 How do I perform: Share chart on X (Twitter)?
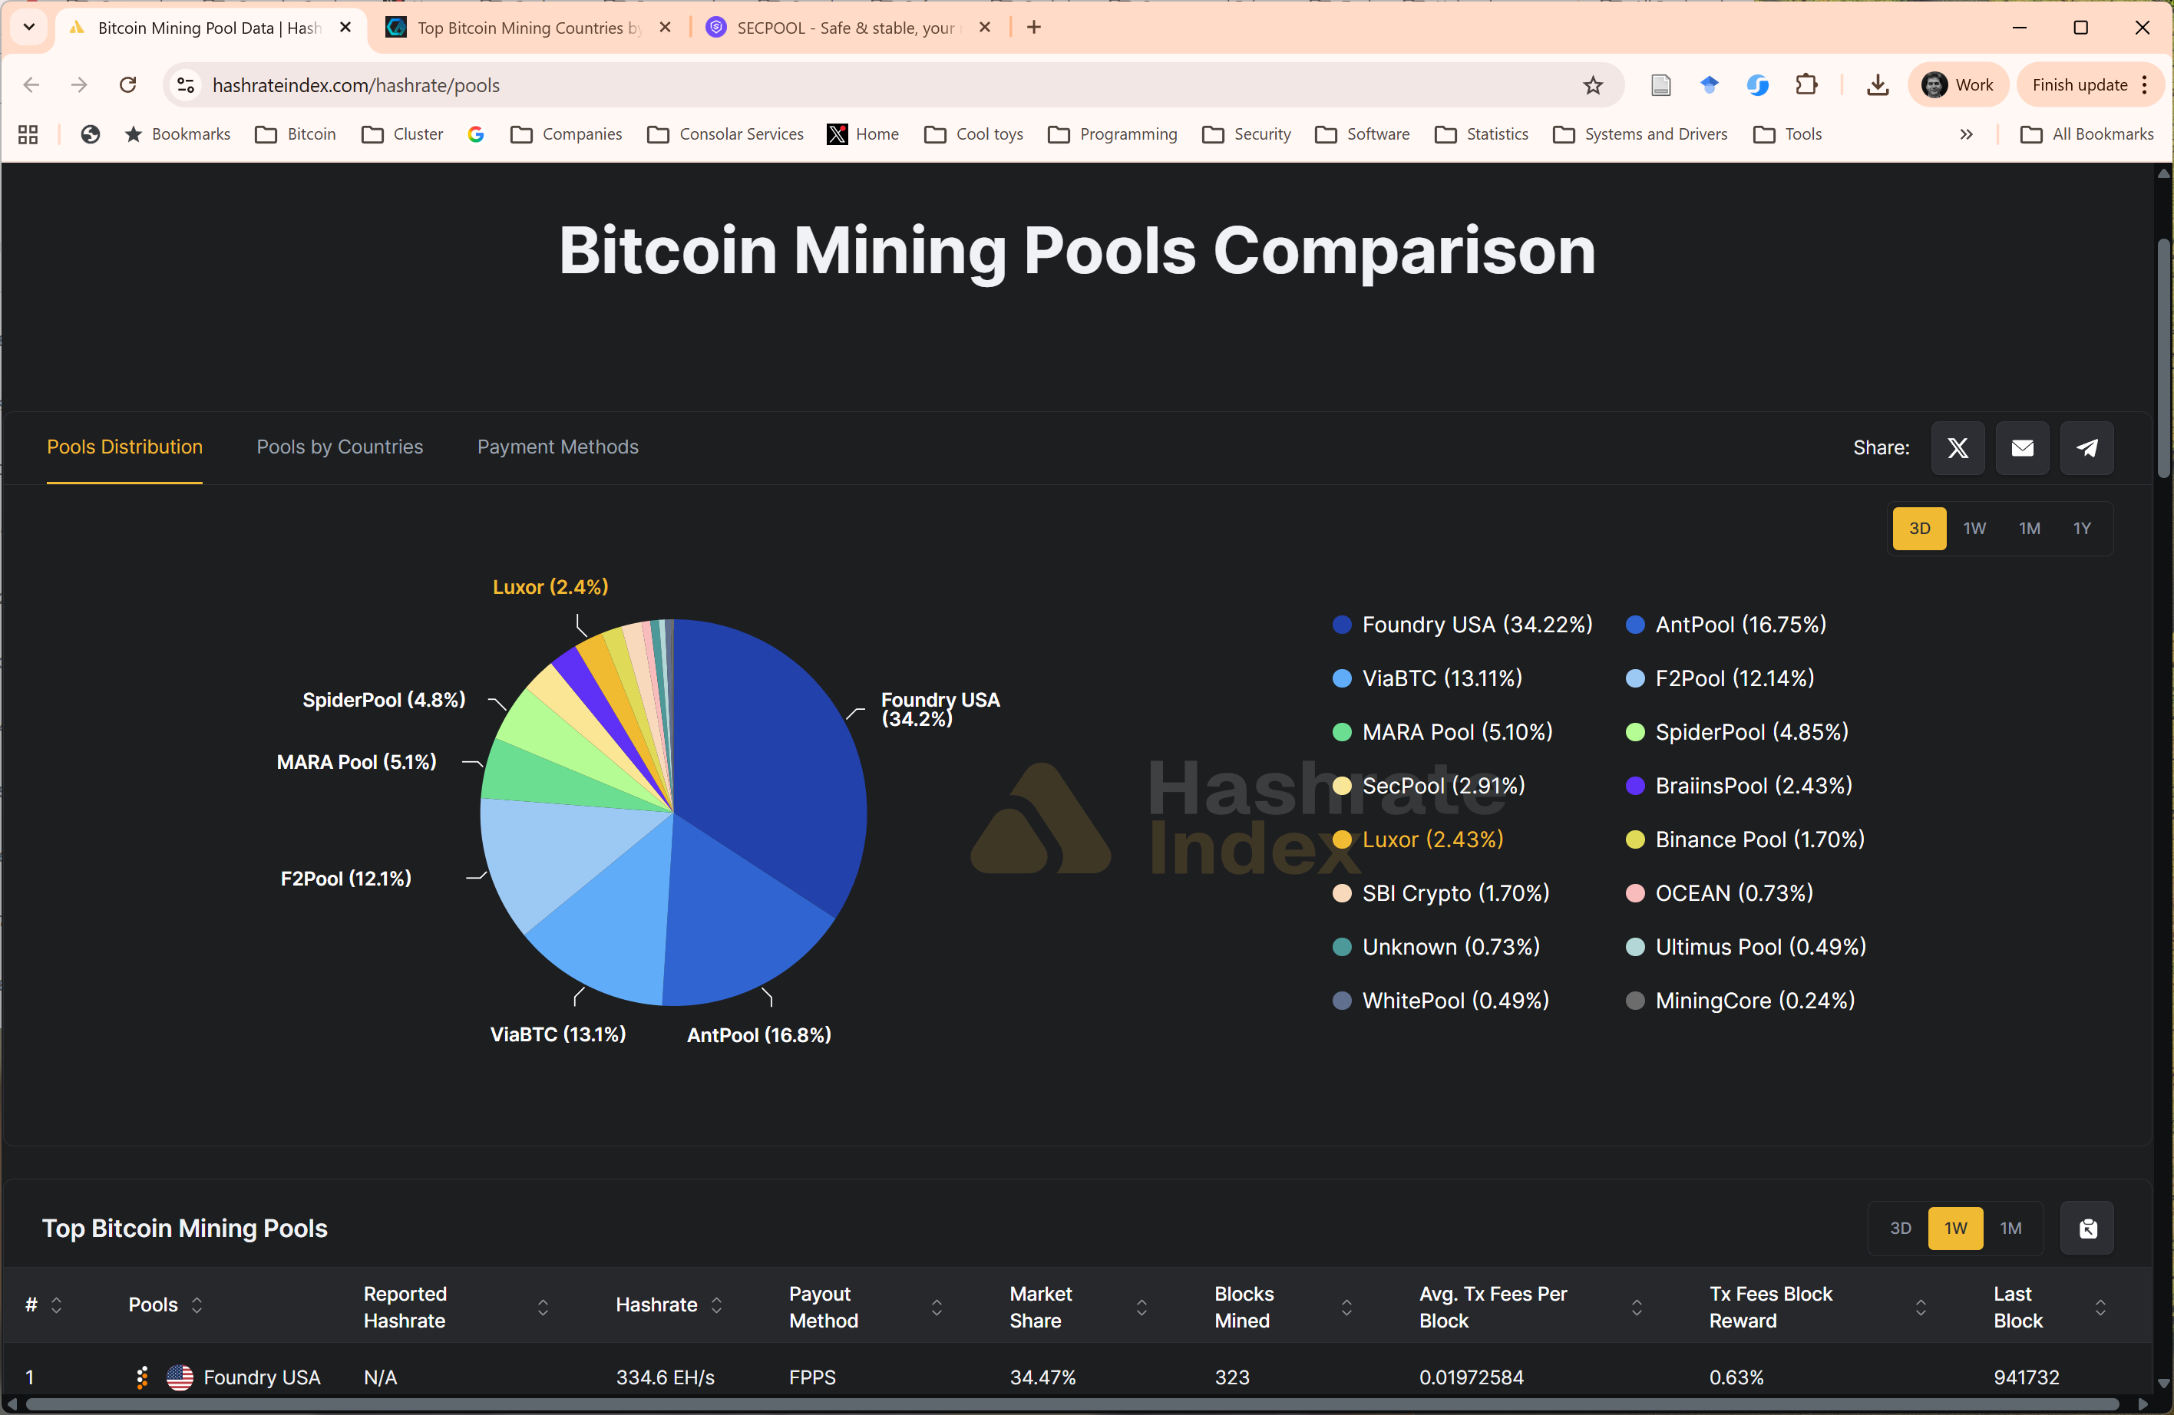[x=1957, y=447]
